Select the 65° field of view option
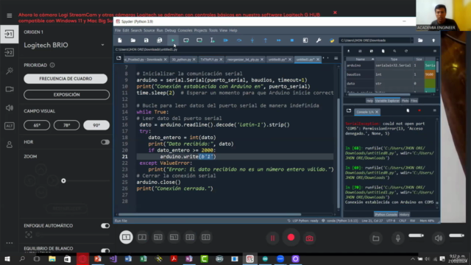This screenshot has height=265, width=471. click(x=37, y=125)
